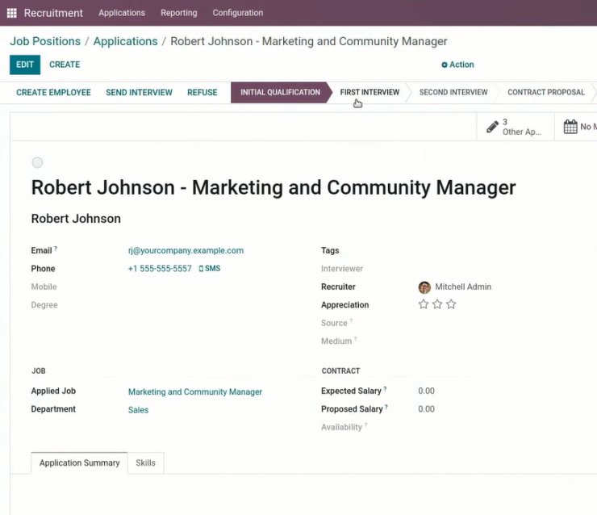Open the calendar meetings icon
The image size is (597, 515).
pos(570,127)
